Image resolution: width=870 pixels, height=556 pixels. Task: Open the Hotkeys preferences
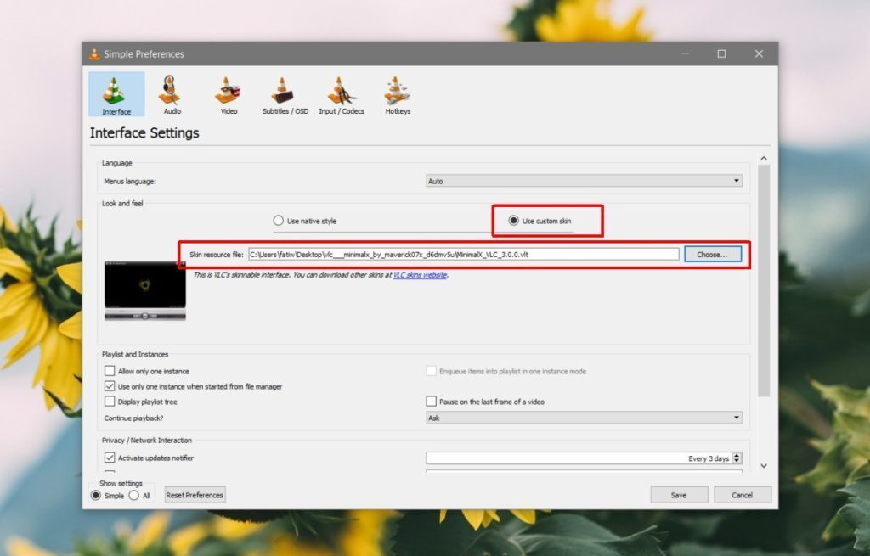coord(397,93)
